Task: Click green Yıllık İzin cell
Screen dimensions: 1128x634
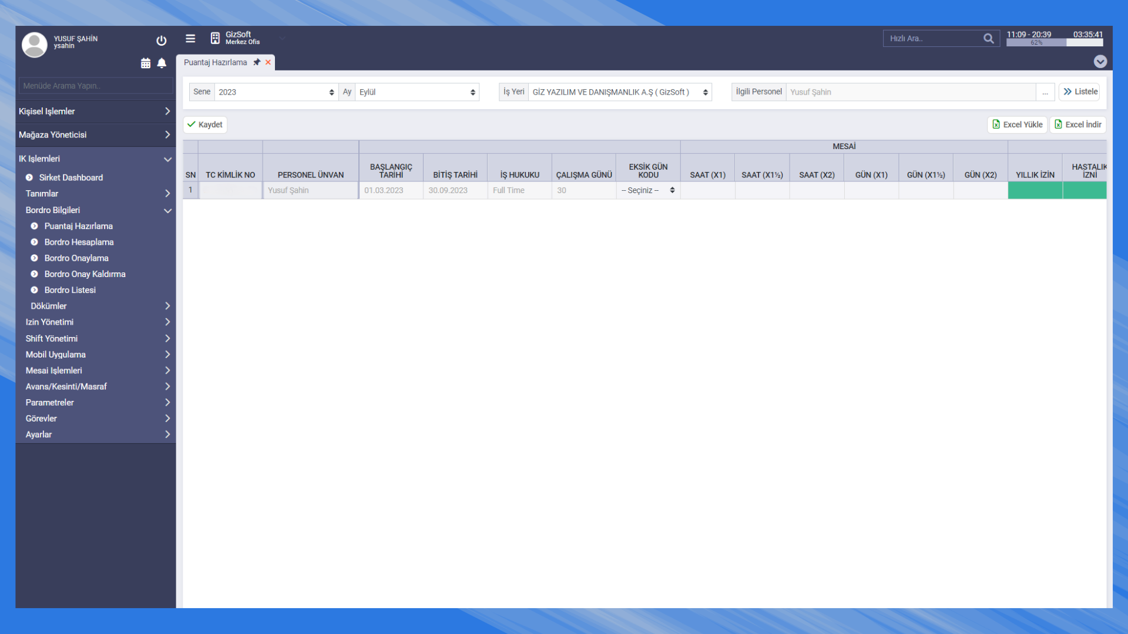Action: tap(1035, 190)
